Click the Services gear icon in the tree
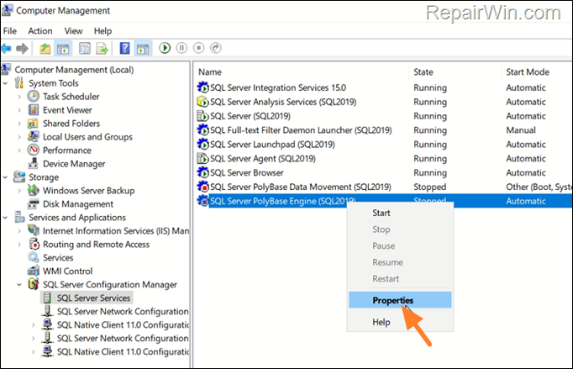 [x=34, y=257]
